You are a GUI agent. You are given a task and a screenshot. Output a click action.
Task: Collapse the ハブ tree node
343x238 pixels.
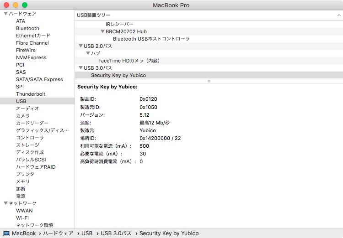[x=88, y=53]
